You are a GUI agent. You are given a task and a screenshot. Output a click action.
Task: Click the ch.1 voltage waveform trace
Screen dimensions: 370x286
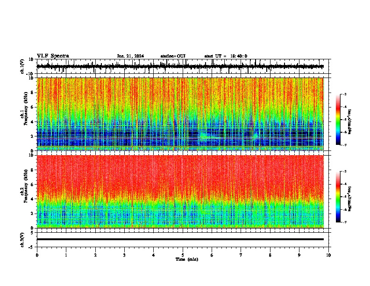click(x=180, y=66)
